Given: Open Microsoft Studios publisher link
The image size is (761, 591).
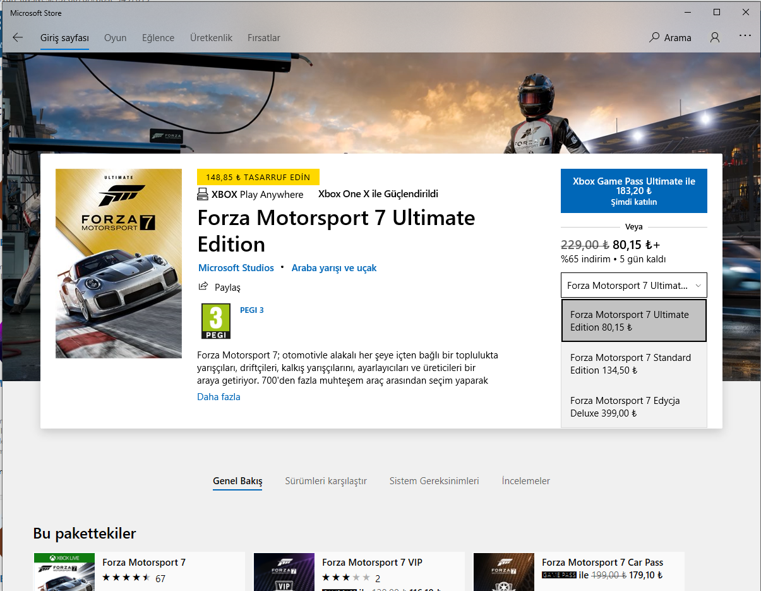Looking at the screenshot, I should tap(236, 268).
